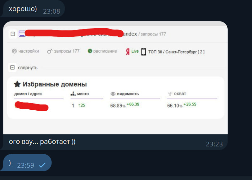This screenshot has width=252, height=180.
Task: Open the расписание tab
Action: (x=105, y=51)
